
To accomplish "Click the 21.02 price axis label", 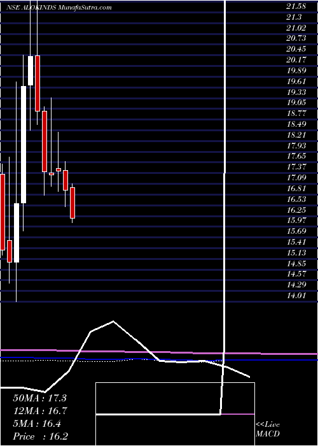I will point(296,28).
